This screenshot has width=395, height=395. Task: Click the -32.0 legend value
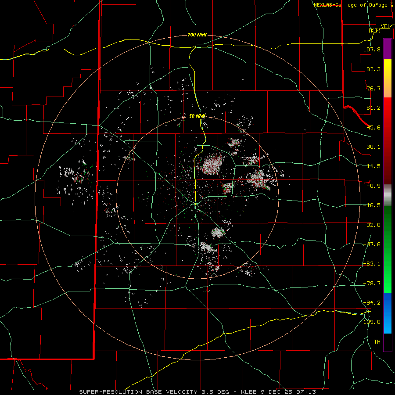pyautogui.click(x=372, y=225)
